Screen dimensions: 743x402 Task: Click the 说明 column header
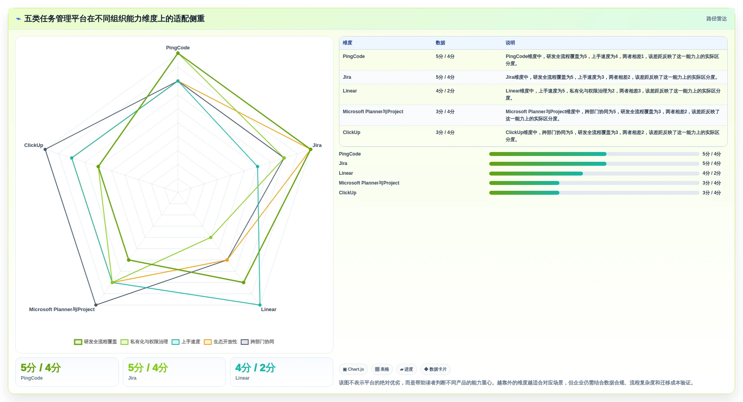point(510,43)
